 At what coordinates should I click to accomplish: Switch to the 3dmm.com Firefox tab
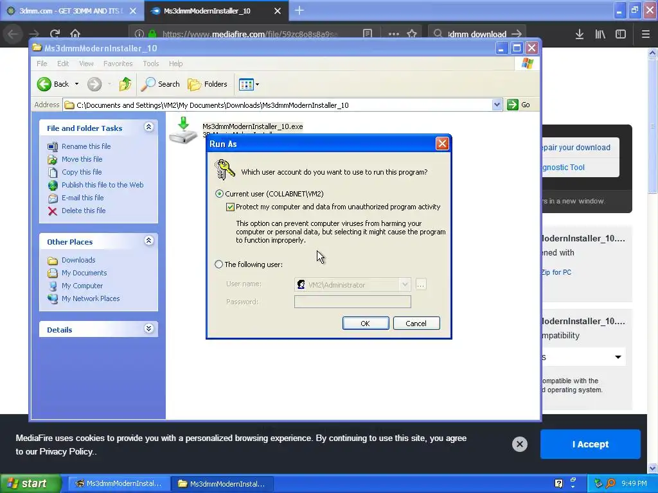72,11
